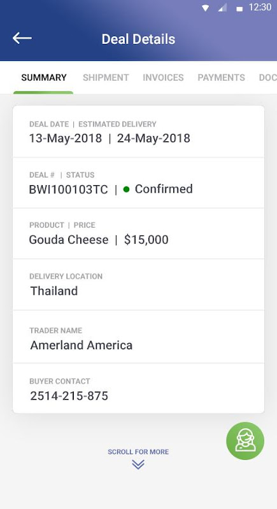Tap the Thailand delivery location row
Viewport: 277px width, 509px height.
click(138, 284)
